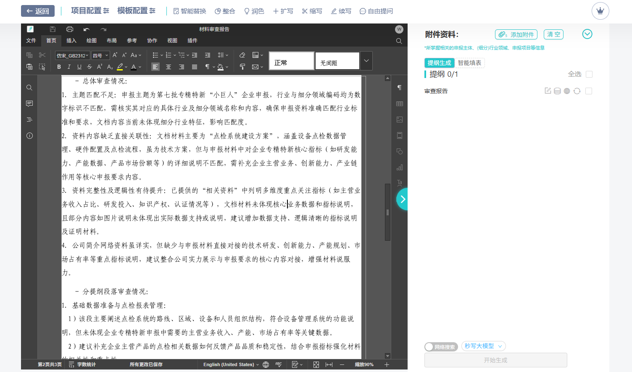
Task: Check the 全选 checkbox
Action: point(589,74)
